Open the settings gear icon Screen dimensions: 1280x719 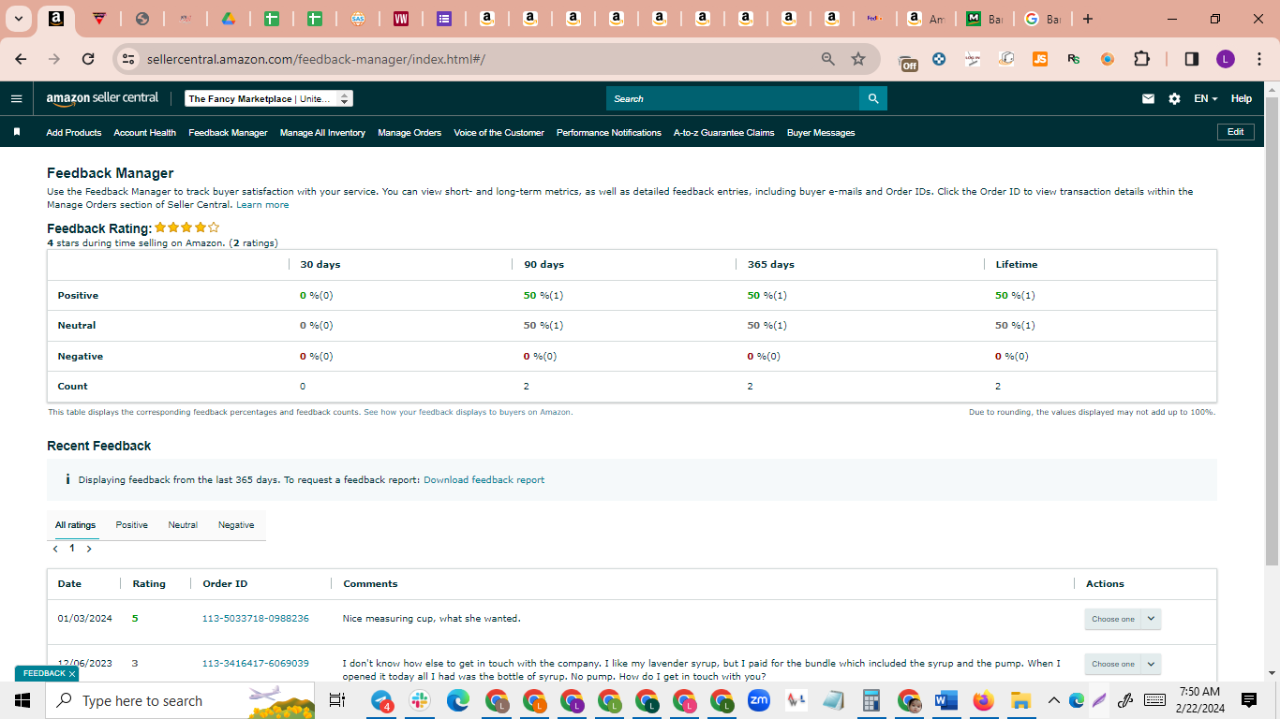point(1174,98)
